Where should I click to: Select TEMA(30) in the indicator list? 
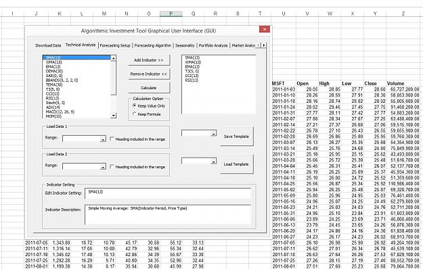[76, 84]
